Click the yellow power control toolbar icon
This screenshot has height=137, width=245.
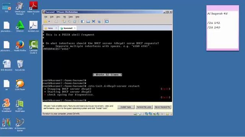coord(46,21)
